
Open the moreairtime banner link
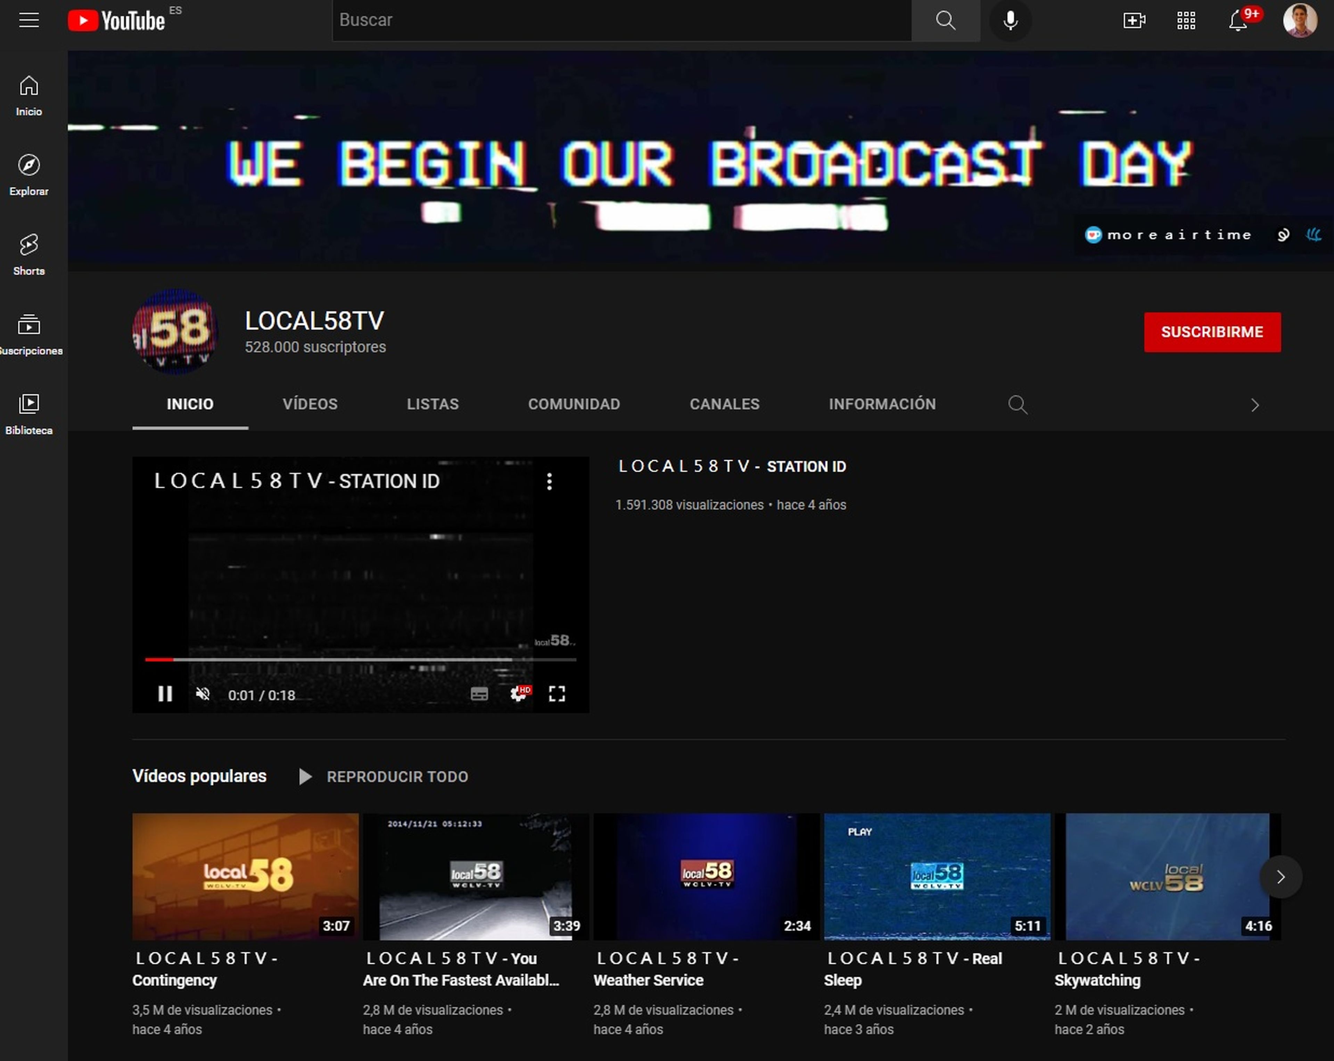(x=1168, y=235)
